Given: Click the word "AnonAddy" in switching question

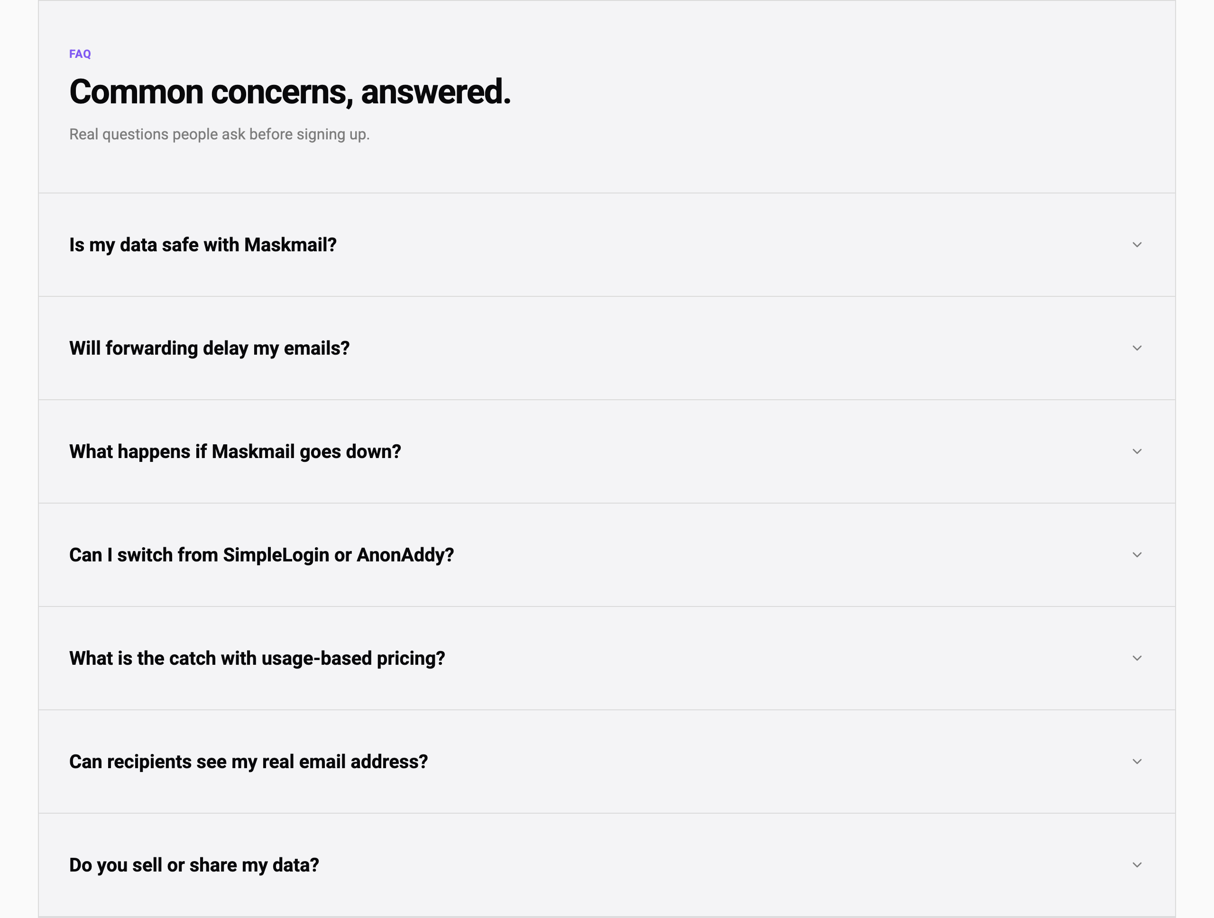Looking at the screenshot, I should coord(405,555).
